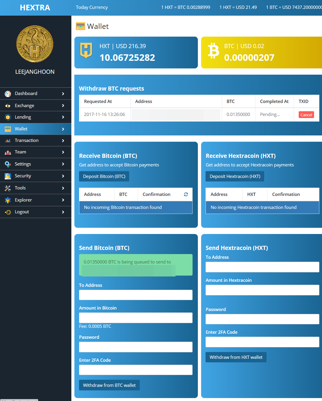
Task: Focus the Send Bitcoin 2FA Code field
Action: tap(136, 370)
